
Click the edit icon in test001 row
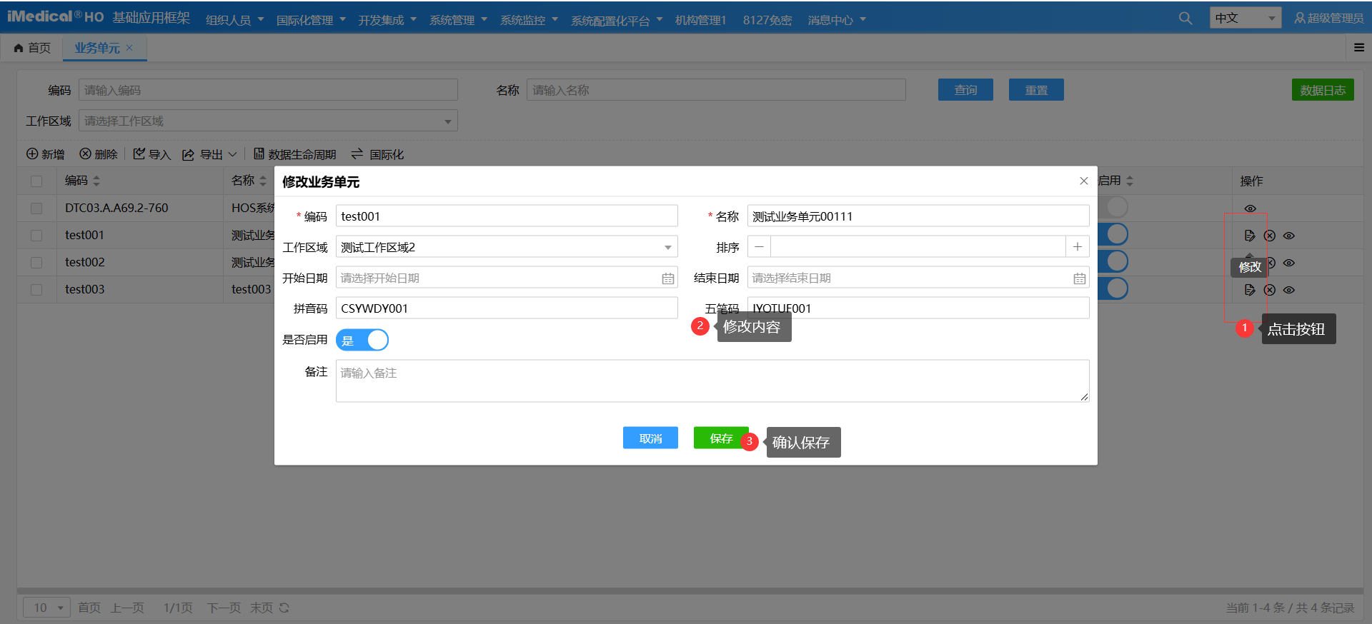tap(1249, 236)
